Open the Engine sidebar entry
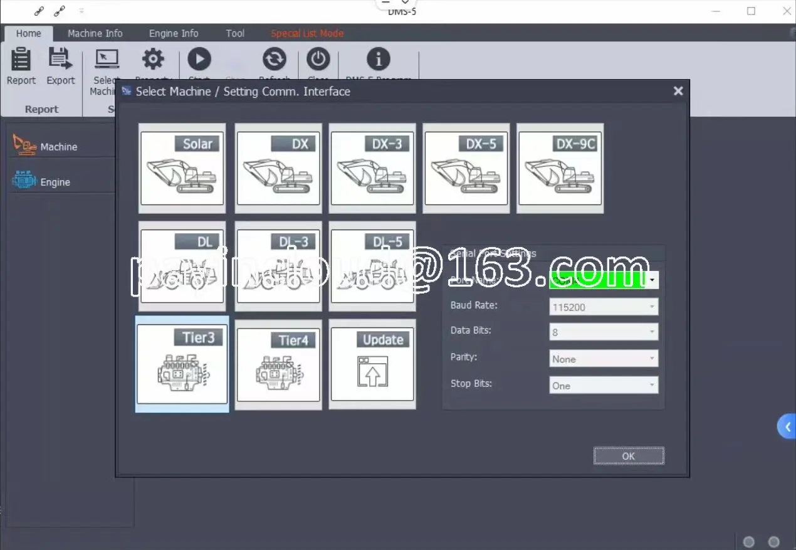The width and height of the screenshot is (796, 550). click(x=63, y=181)
